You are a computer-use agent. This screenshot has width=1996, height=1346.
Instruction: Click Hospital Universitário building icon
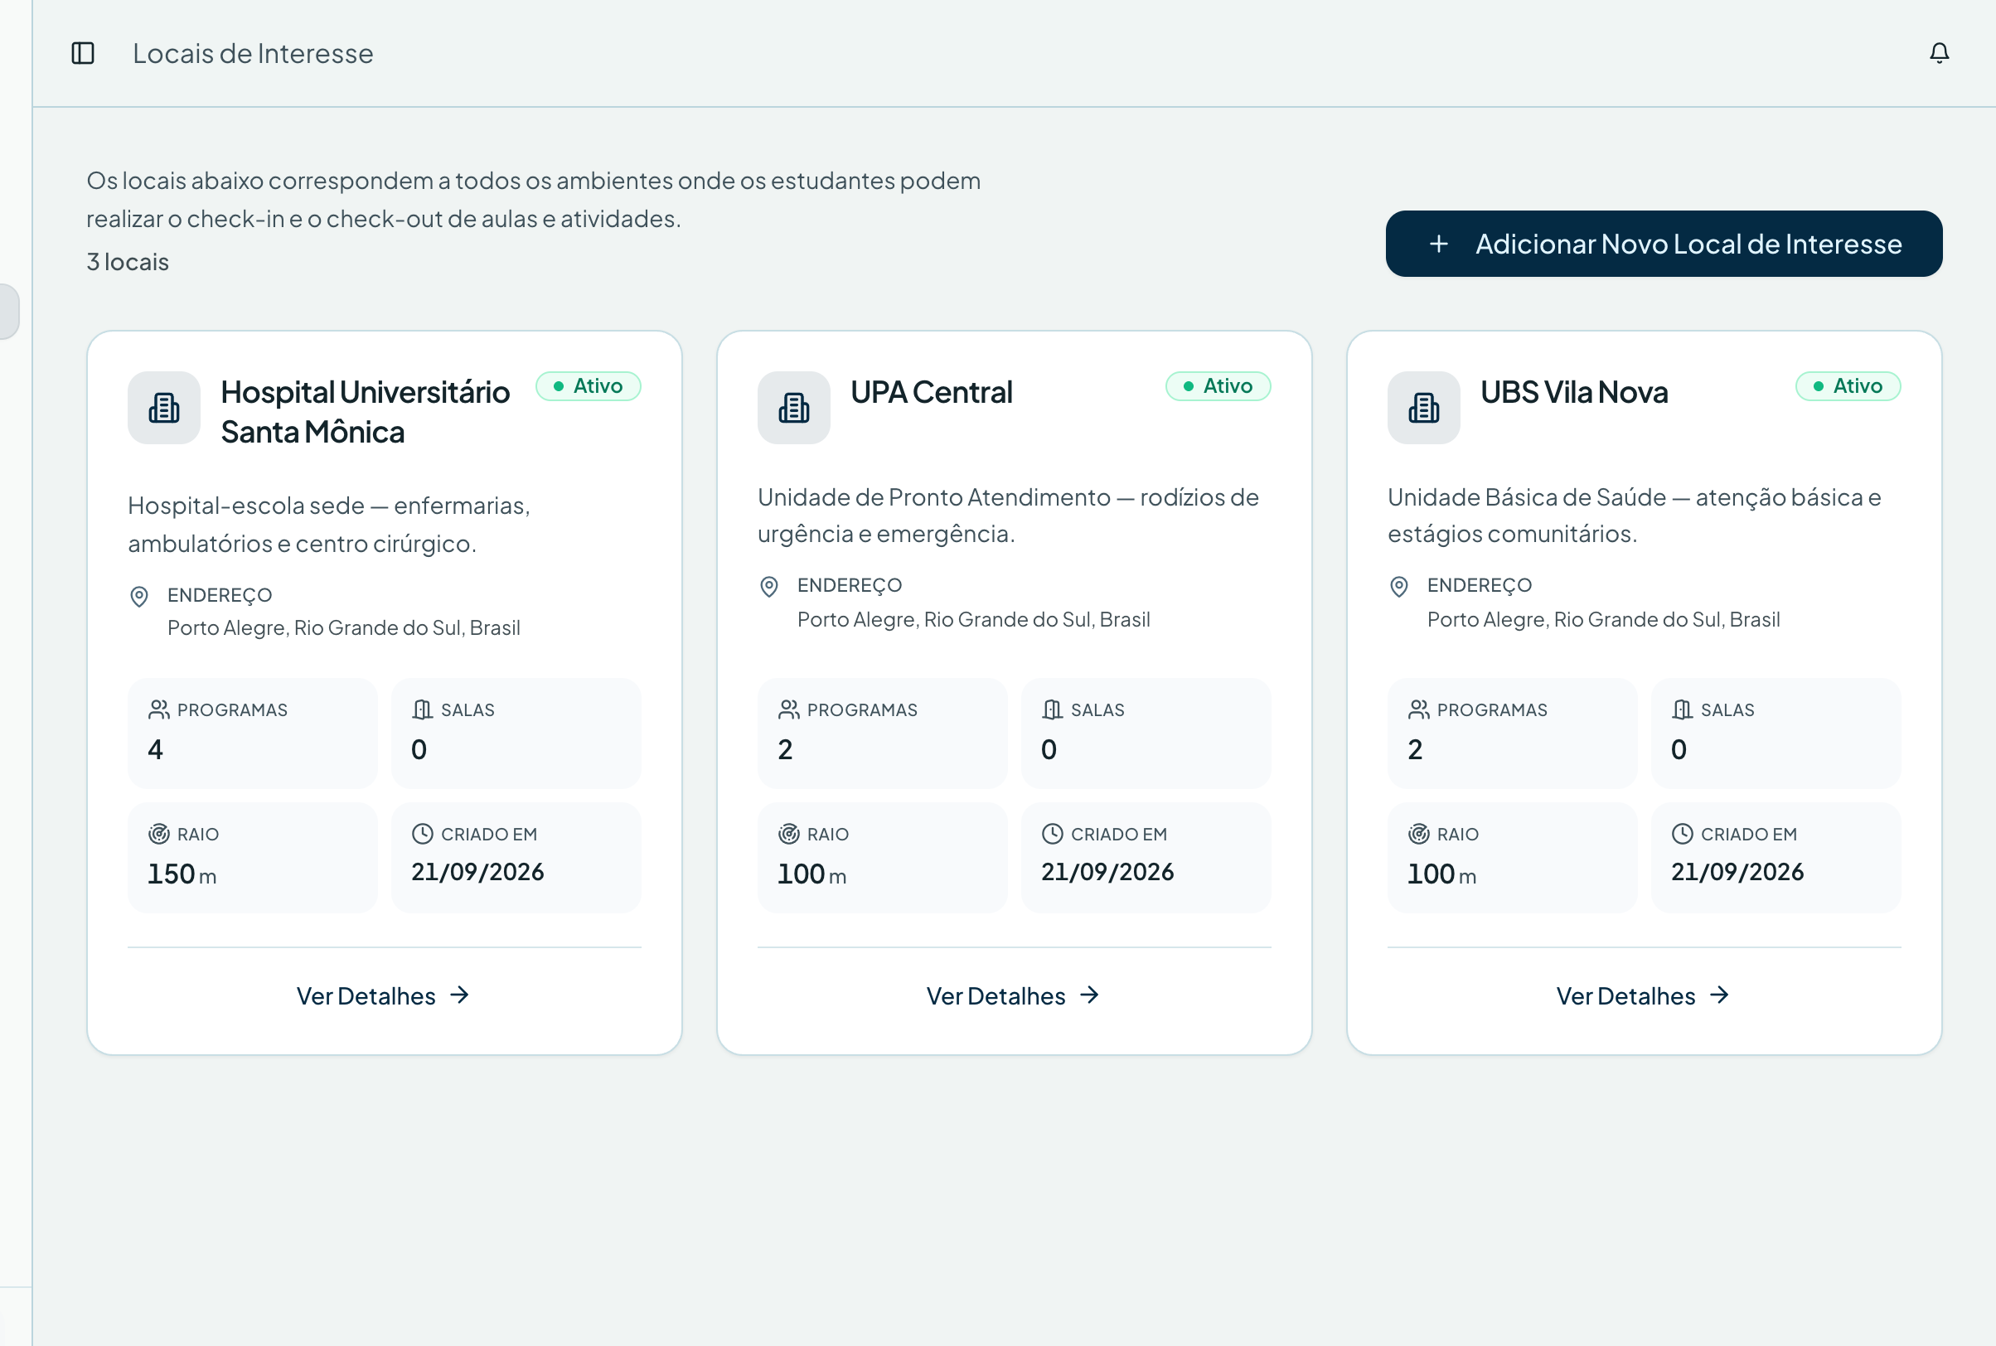click(x=164, y=408)
